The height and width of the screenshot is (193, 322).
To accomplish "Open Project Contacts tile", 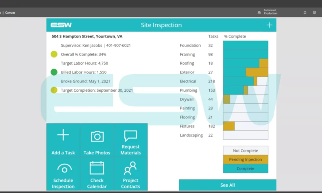I will (x=130, y=174).
